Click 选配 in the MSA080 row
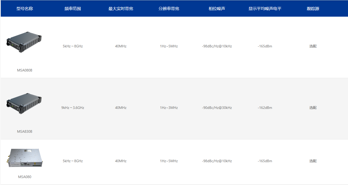The height and width of the screenshot is (185, 348). [x=313, y=161]
